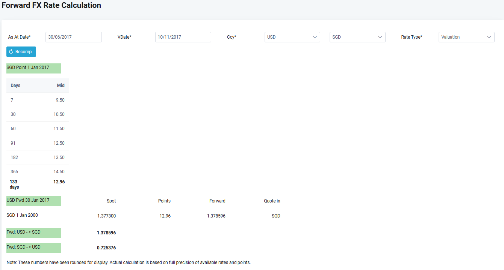Click the Quote in column heading
Viewport: 504px width, 270px height.
point(272,201)
